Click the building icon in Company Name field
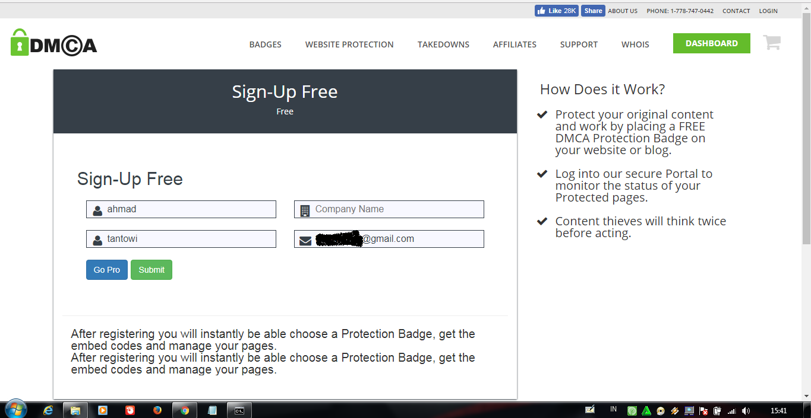This screenshot has width=811, height=418. tap(305, 210)
